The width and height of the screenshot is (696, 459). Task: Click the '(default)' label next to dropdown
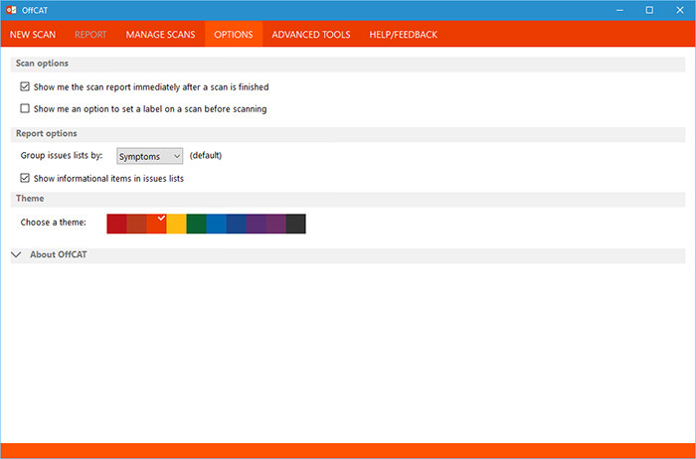[206, 156]
